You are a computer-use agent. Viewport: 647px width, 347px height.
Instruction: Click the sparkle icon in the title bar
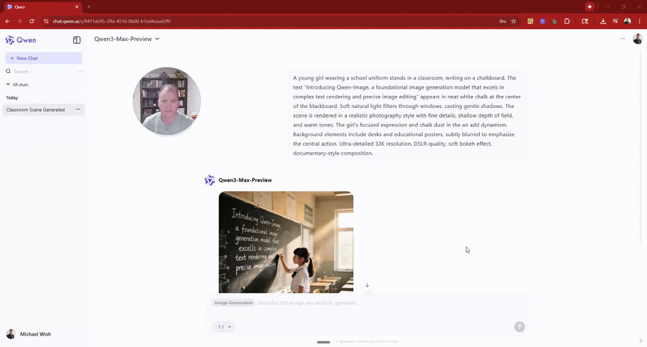tap(590, 6)
